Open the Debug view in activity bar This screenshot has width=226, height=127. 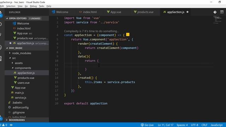click(x=1, y=47)
